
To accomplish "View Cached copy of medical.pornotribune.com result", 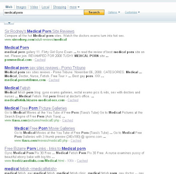I will click(x=54, y=80).
